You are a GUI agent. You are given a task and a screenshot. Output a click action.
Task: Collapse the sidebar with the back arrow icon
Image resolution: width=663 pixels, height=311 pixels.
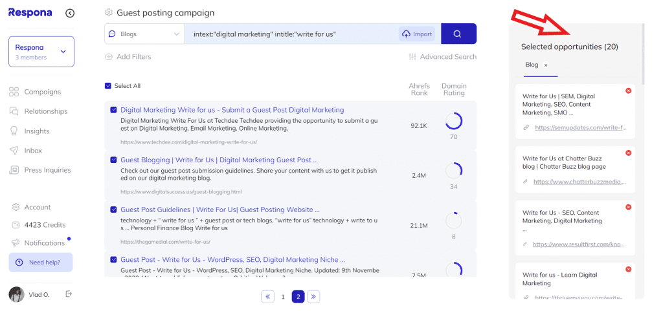click(70, 13)
